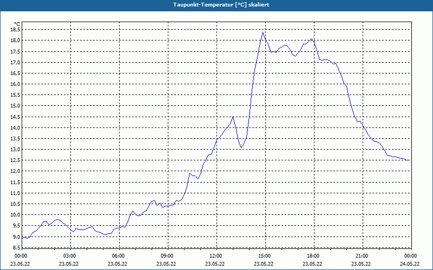Click the 18,0 y-axis label
433x270 pixels.
pyautogui.click(x=15, y=40)
